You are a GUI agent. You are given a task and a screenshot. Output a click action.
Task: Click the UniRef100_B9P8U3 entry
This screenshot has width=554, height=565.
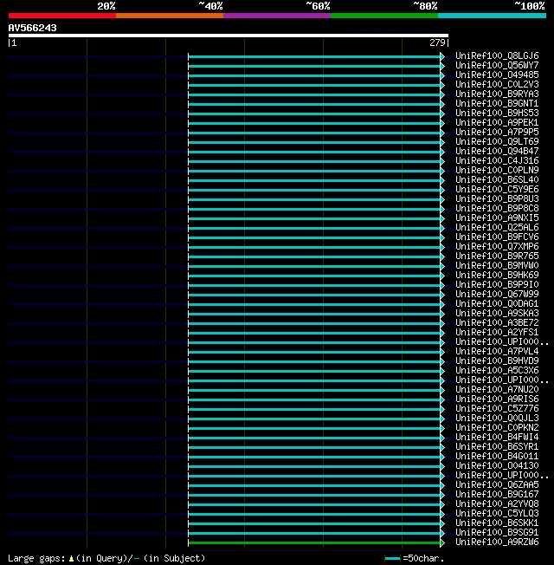(497, 199)
